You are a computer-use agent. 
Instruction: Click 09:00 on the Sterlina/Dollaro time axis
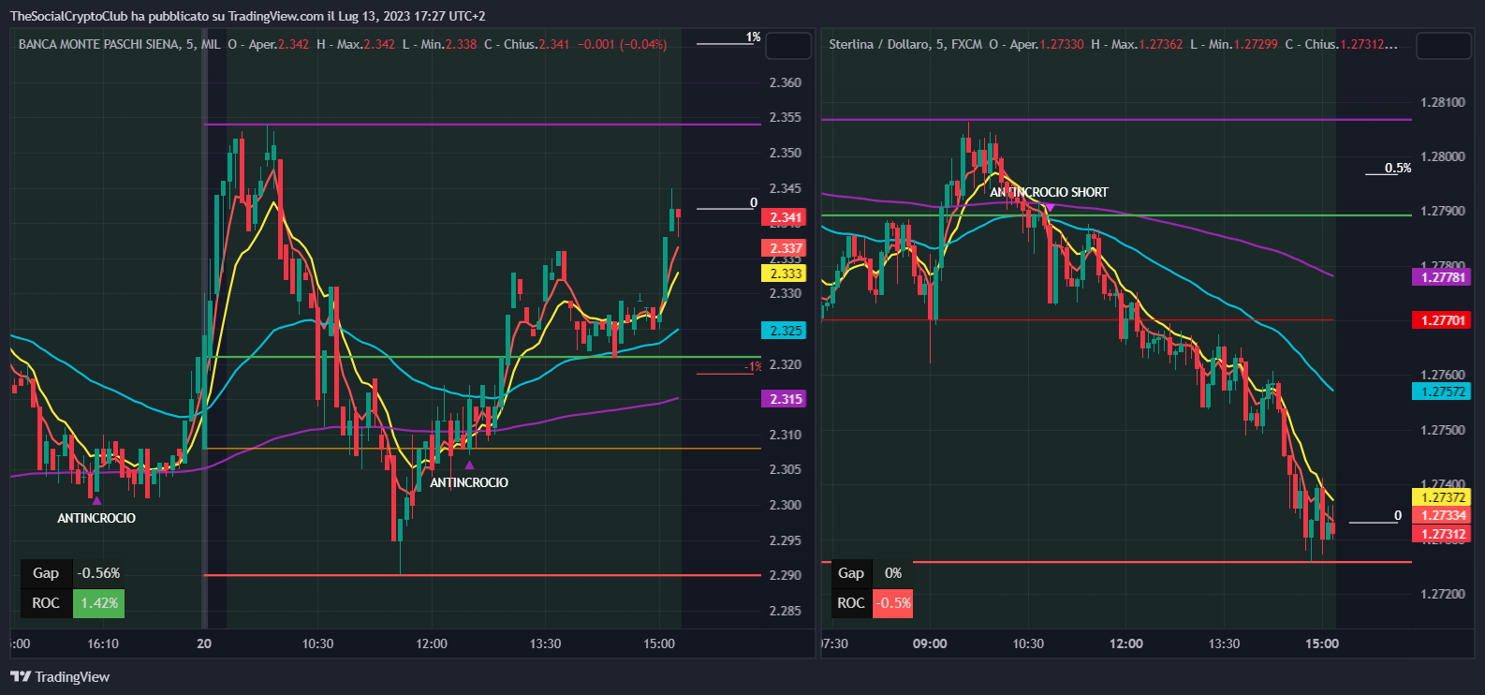930,643
